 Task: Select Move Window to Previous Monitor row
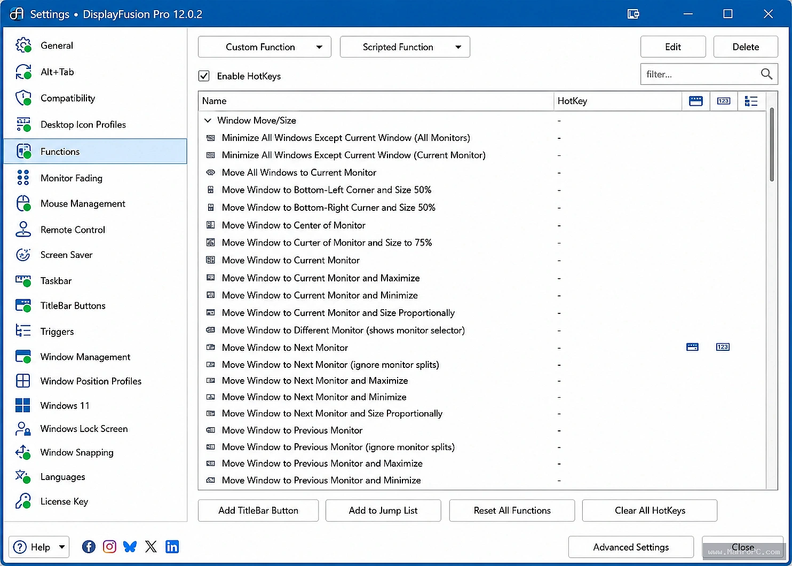pyautogui.click(x=482, y=430)
